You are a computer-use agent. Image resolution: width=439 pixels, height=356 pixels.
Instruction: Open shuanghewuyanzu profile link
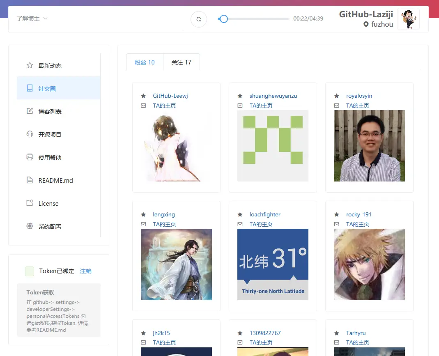pos(273,96)
